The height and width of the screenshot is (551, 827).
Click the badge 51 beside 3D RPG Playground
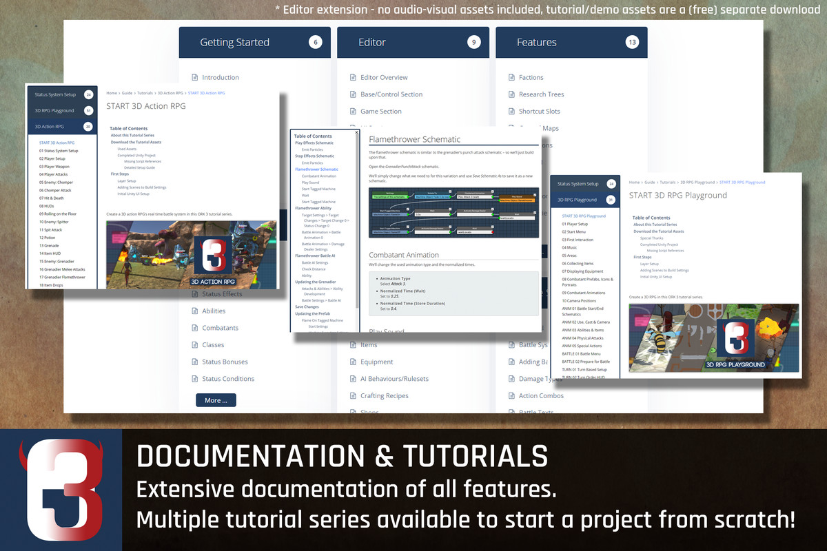tap(88, 111)
